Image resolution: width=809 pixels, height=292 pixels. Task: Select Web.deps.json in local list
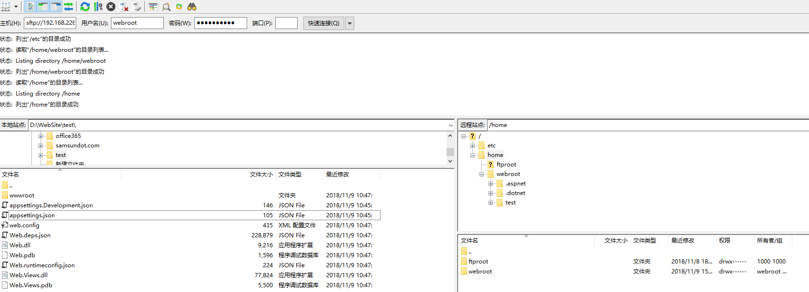30,235
